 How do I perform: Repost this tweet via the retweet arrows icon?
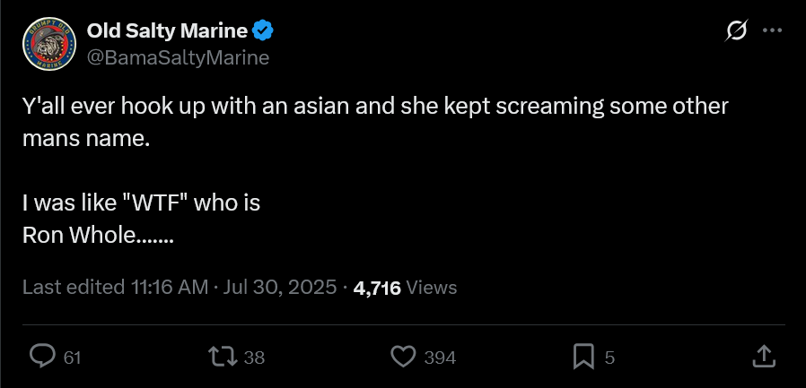(222, 356)
